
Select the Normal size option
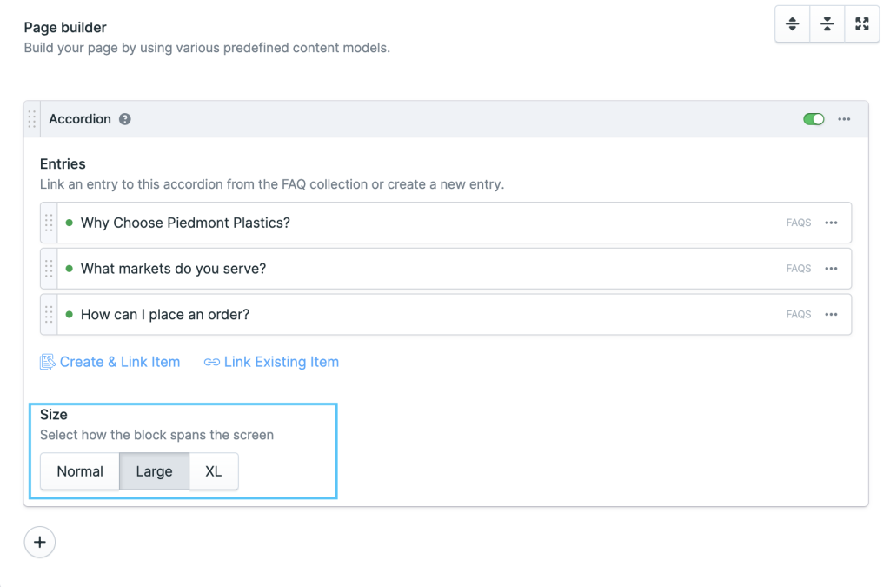click(80, 471)
